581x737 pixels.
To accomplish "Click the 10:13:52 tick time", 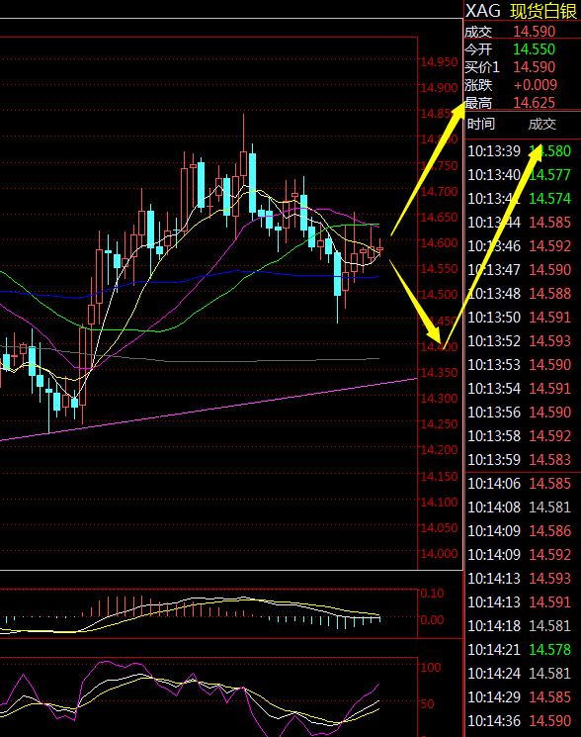I will 494,340.
